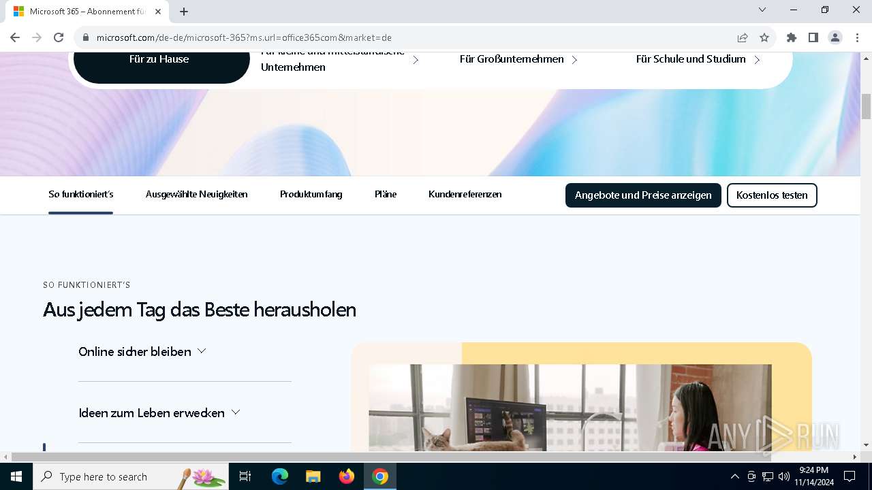Toggle the Chrome side panel icon
The image size is (872, 490).
tap(813, 37)
